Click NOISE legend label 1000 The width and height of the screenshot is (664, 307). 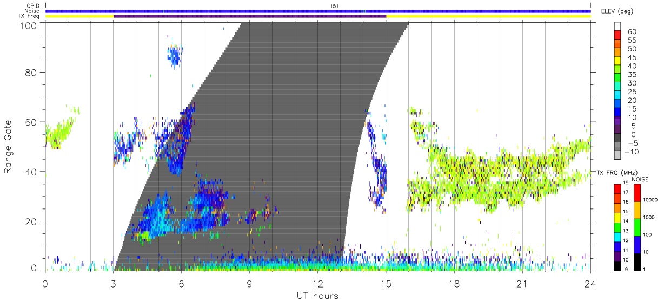pyautogui.click(x=649, y=217)
